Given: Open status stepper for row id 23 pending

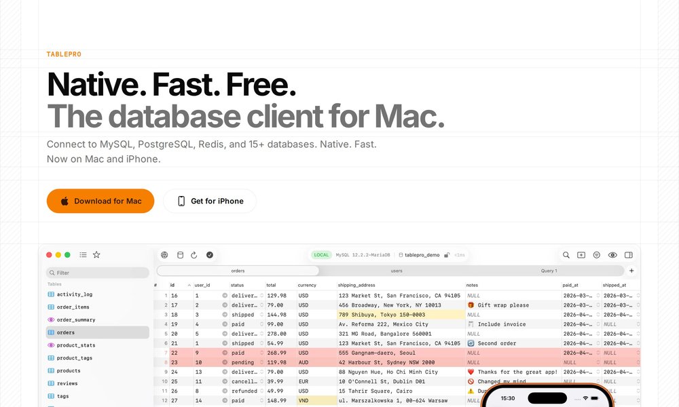Looking at the screenshot, I should pos(261,362).
